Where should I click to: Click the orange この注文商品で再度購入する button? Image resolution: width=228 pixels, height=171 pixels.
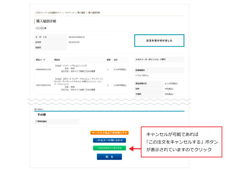coord(109,133)
